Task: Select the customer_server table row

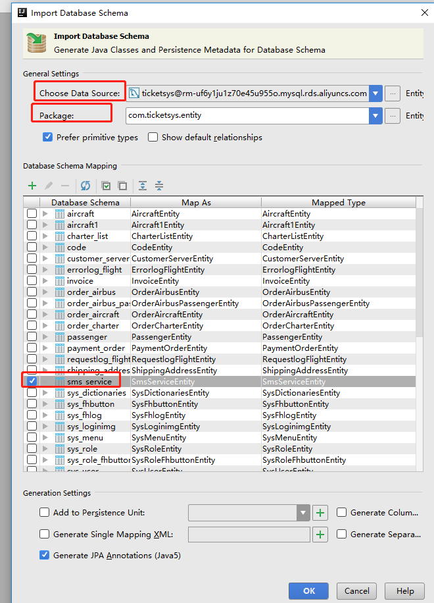Action: [220, 259]
